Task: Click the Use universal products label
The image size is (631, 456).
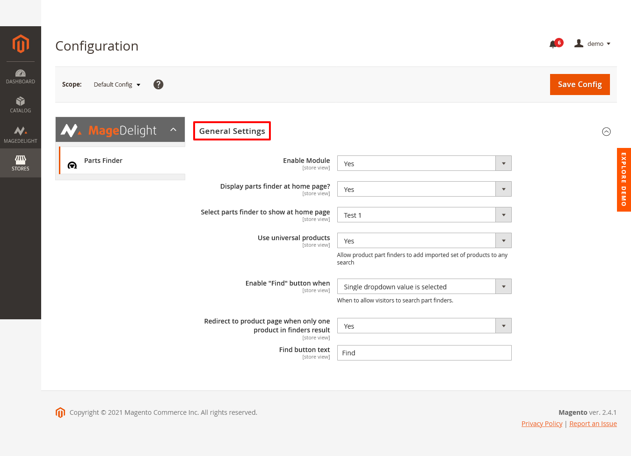Action: click(x=294, y=238)
